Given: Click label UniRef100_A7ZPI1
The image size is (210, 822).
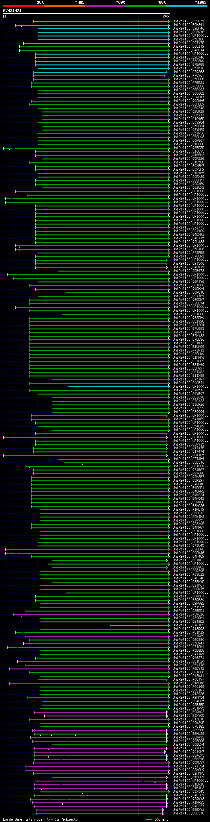Looking at the screenshot, I should click(188, 351).
